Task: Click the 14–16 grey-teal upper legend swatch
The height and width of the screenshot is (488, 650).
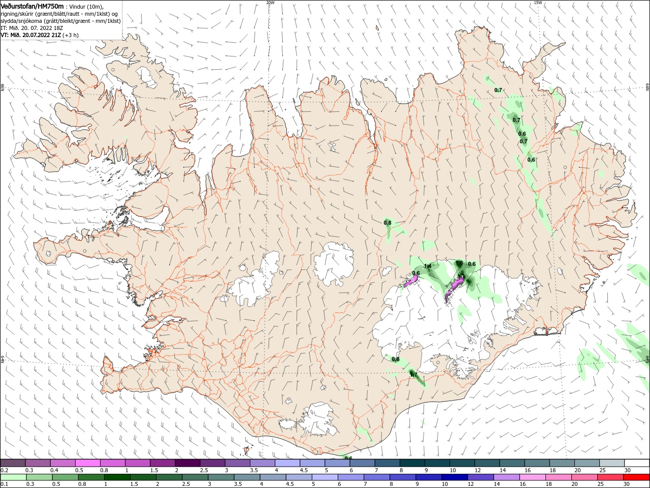Action: (x=512, y=463)
